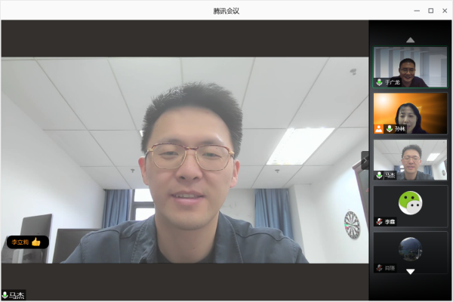Collapse the participant thumbnail sidebar

(365, 161)
